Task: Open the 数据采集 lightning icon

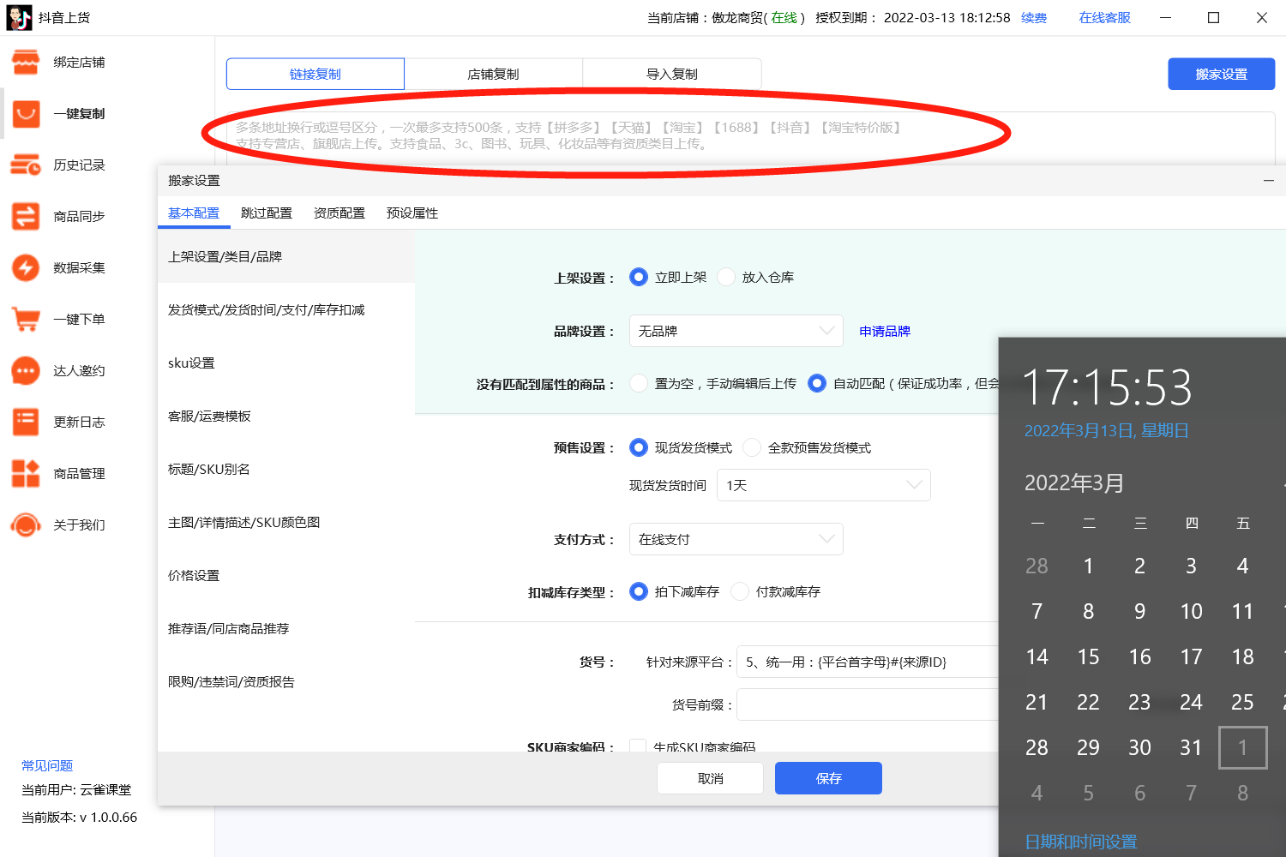Action: click(26, 268)
